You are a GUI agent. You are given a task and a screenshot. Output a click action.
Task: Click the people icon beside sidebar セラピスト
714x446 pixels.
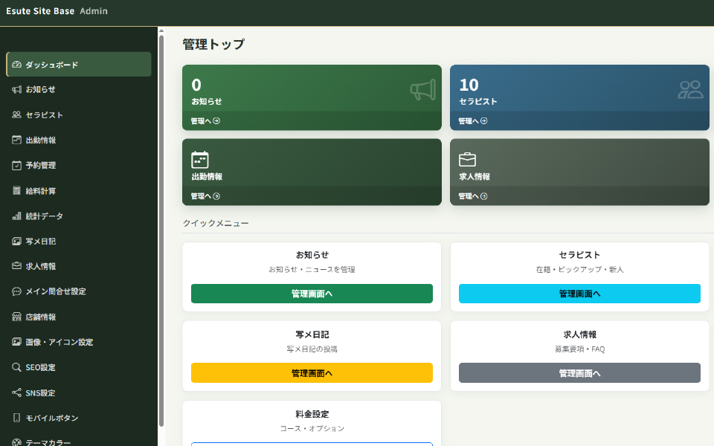17,114
